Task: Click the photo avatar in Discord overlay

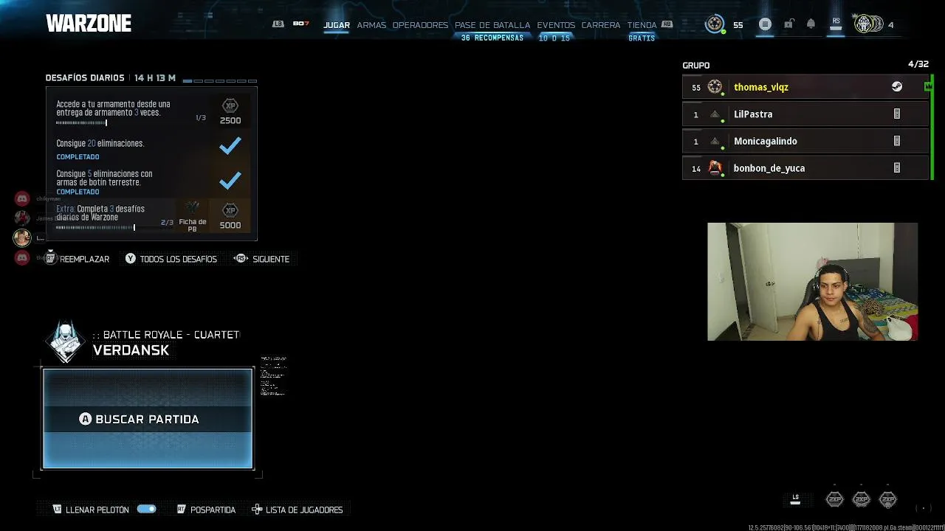Action: (22, 237)
